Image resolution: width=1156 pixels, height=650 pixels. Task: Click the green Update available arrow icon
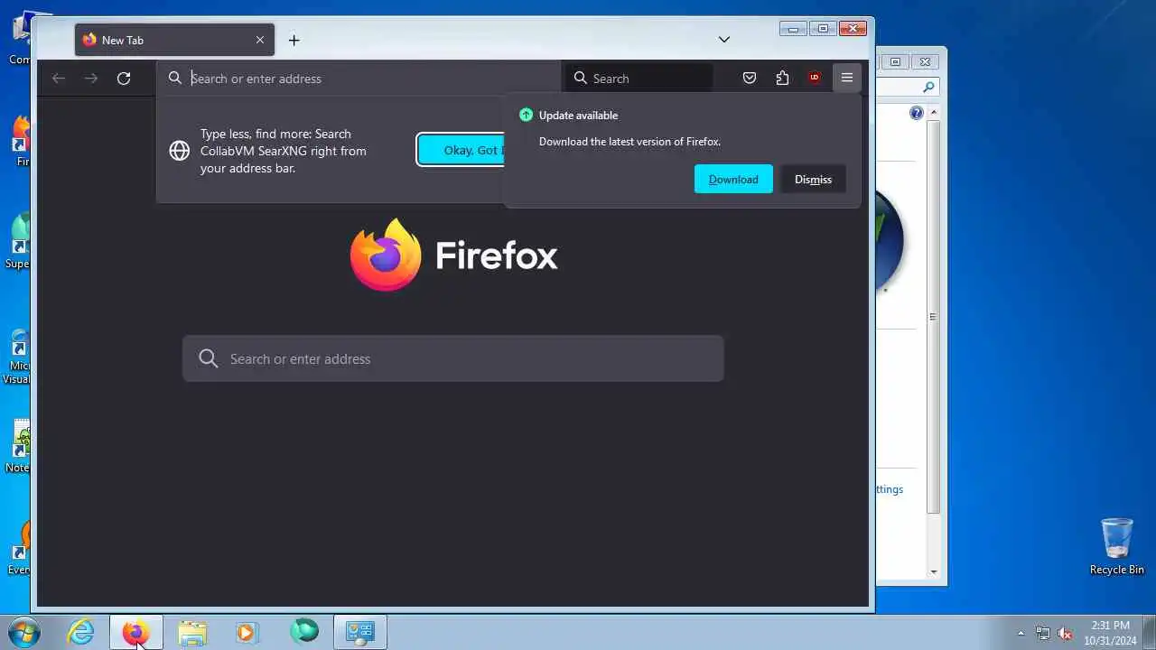pyautogui.click(x=526, y=115)
